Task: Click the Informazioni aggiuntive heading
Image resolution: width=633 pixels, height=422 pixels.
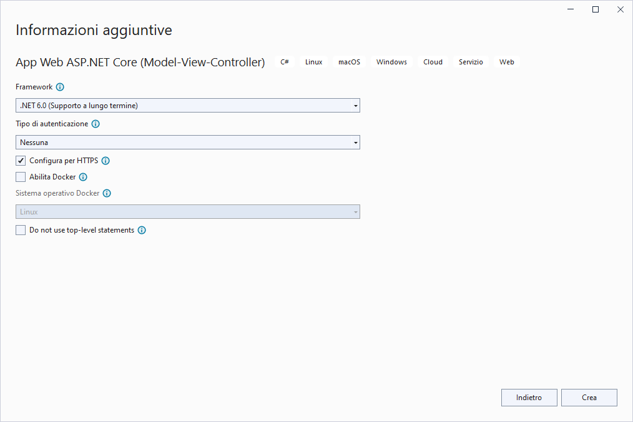Action: (94, 30)
